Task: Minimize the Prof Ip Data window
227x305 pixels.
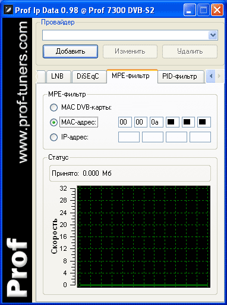Action: tap(190, 10)
